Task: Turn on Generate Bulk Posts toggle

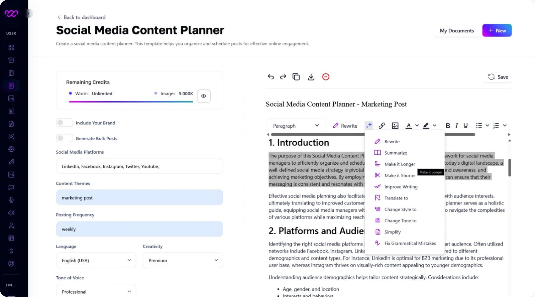Action: 64,138
